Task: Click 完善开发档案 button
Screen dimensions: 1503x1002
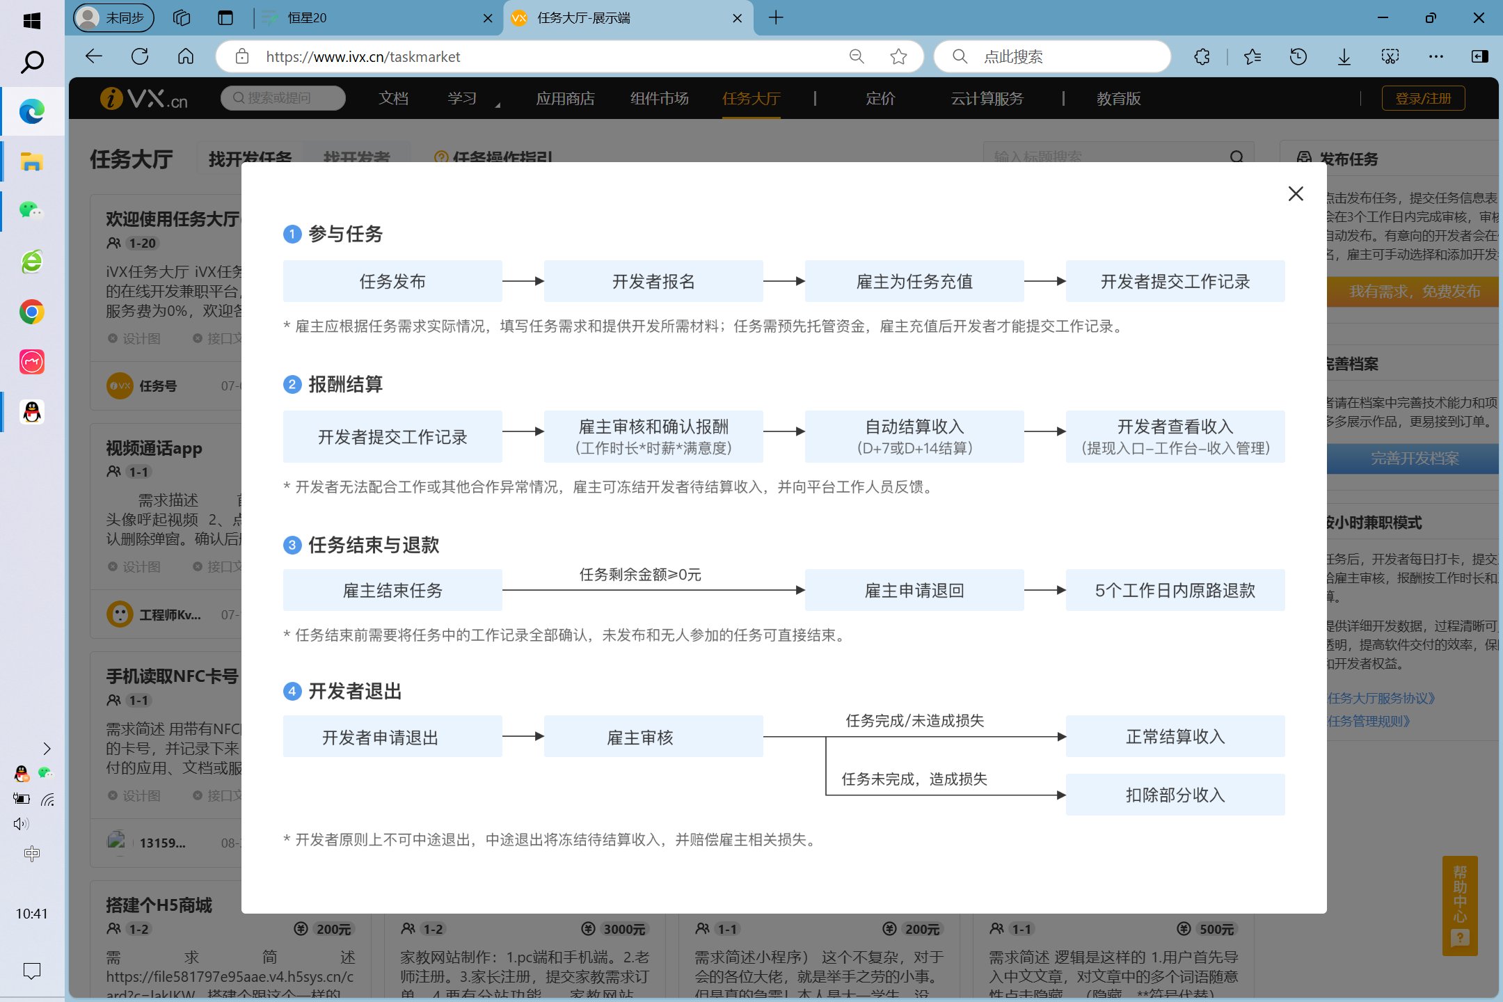Action: tap(1413, 459)
